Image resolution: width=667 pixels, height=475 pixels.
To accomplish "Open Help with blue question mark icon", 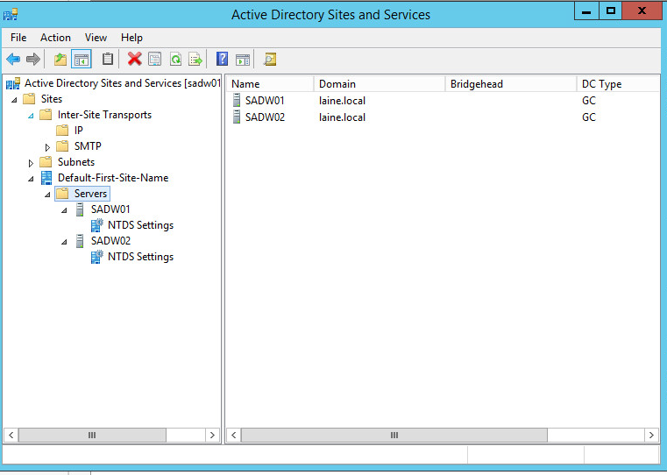I will (222, 59).
